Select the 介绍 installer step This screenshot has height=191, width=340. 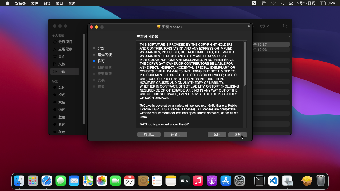click(101, 48)
